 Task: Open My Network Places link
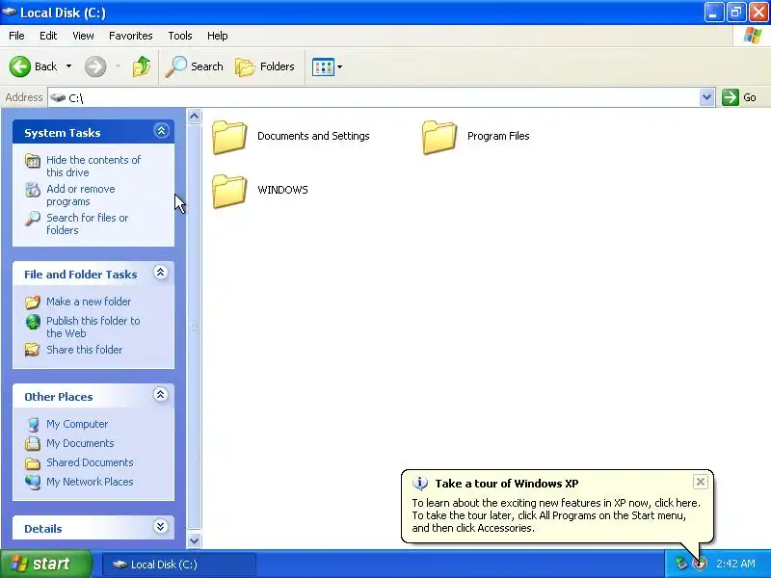[90, 482]
